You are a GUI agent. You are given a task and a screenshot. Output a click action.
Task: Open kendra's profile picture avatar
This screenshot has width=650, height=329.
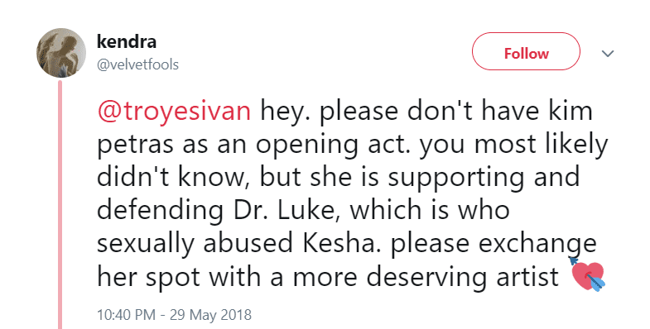pos(61,53)
